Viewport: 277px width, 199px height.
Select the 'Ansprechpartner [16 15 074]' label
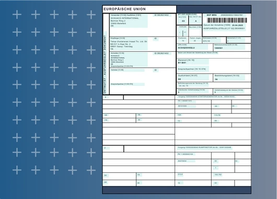tap(192, 69)
